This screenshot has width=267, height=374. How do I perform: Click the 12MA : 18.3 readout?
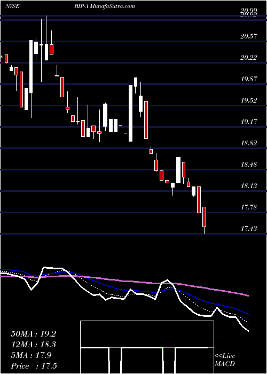click(33, 345)
